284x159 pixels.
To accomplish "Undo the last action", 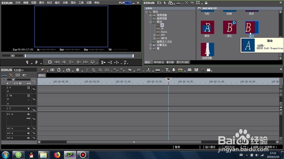I will pyautogui.click(x=130, y=70).
